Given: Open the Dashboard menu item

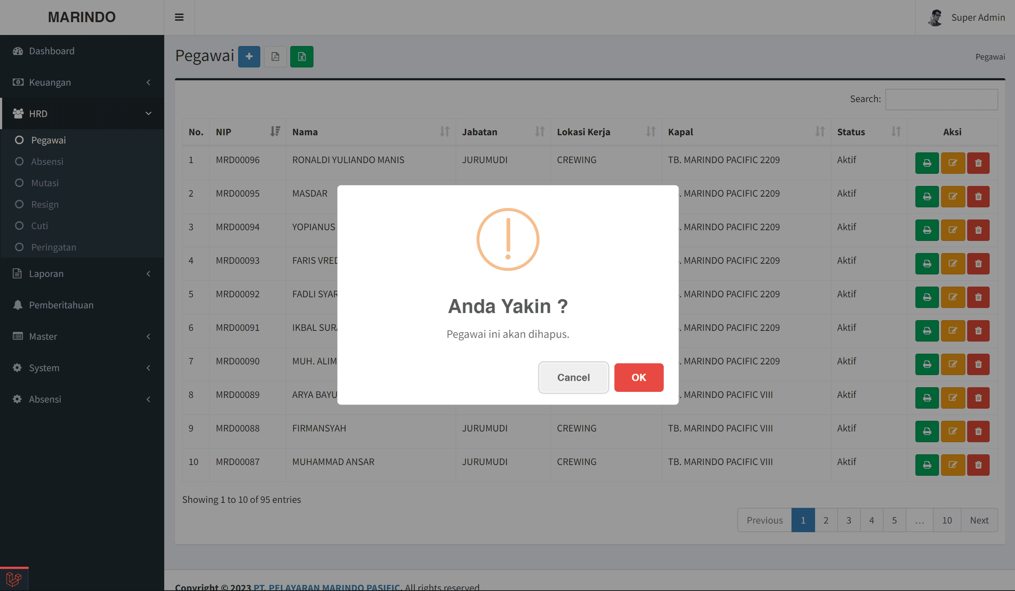Looking at the screenshot, I should [51, 51].
